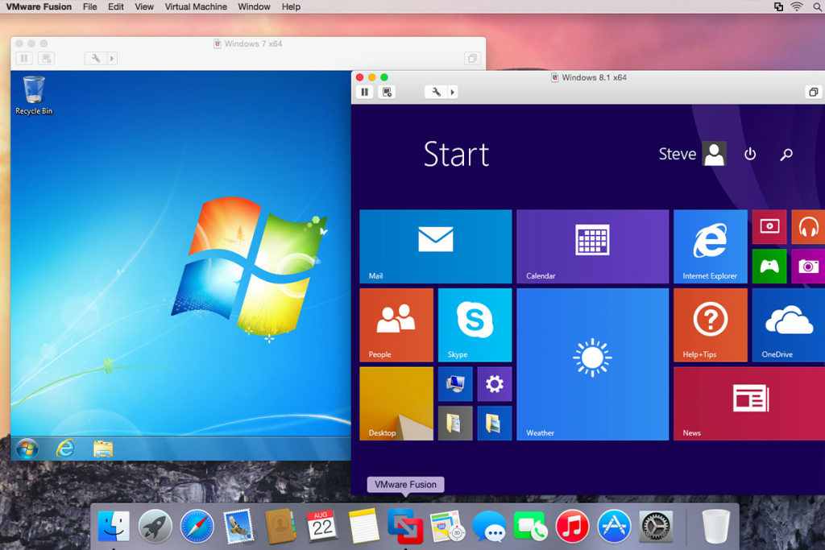
Task: Open Safari from the Dock
Action: (x=197, y=526)
